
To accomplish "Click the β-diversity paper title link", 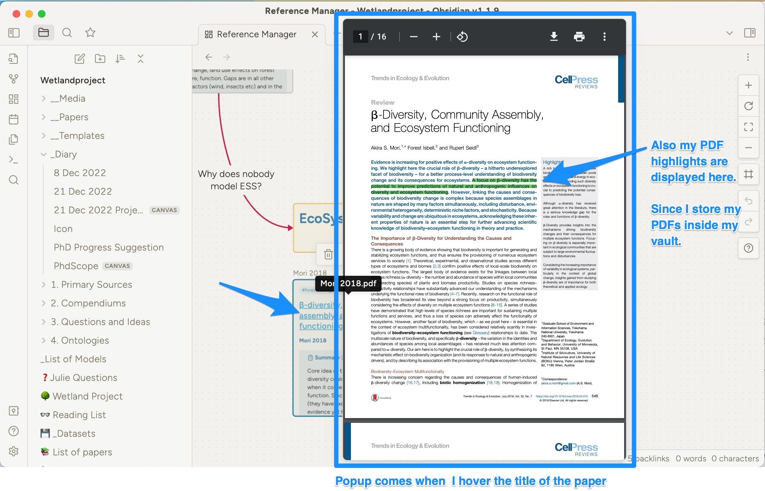I will coord(320,315).
